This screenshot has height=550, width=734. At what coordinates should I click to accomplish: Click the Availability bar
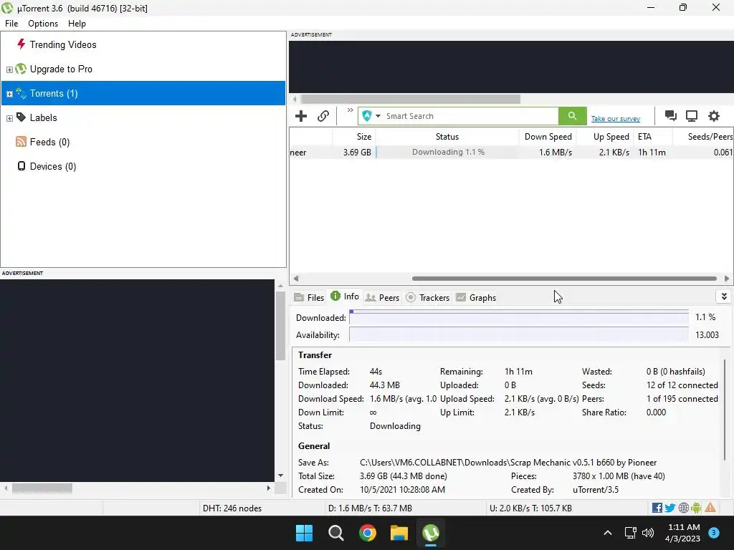tap(519, 335)
